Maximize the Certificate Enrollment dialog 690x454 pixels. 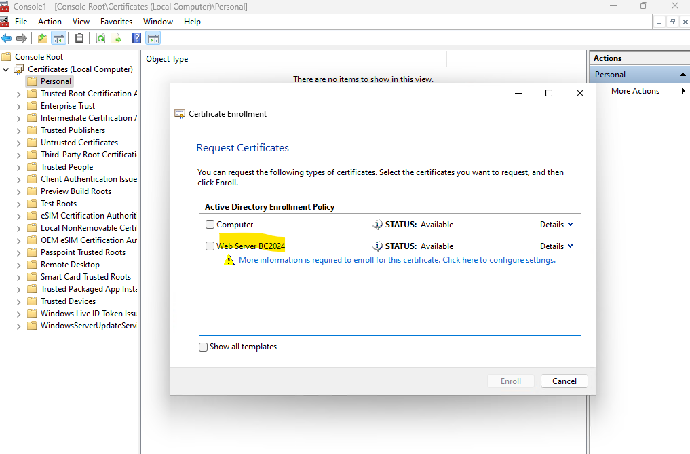549,93
